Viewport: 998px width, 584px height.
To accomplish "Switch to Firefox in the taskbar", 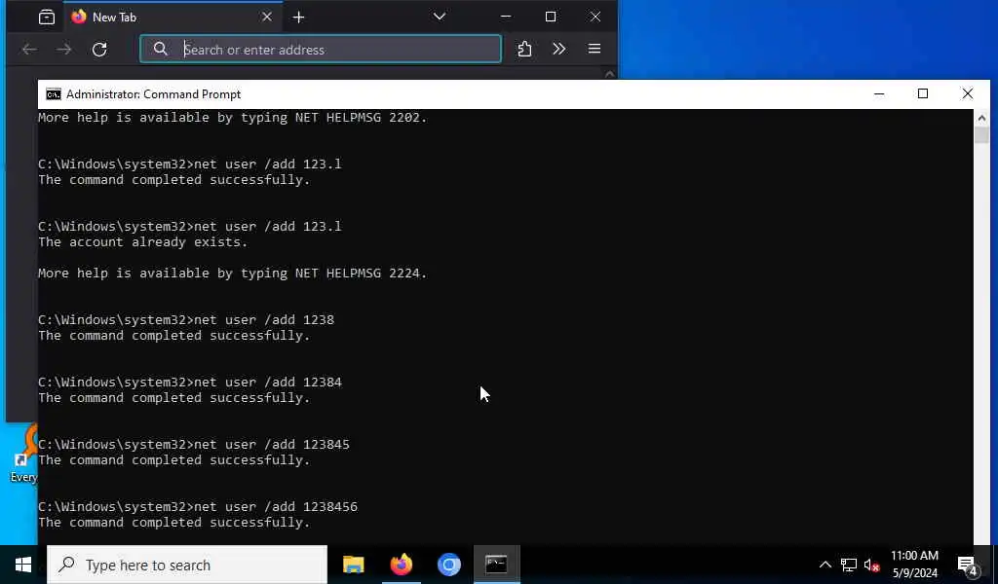I will pyautogui.click(x=401, y=565).
